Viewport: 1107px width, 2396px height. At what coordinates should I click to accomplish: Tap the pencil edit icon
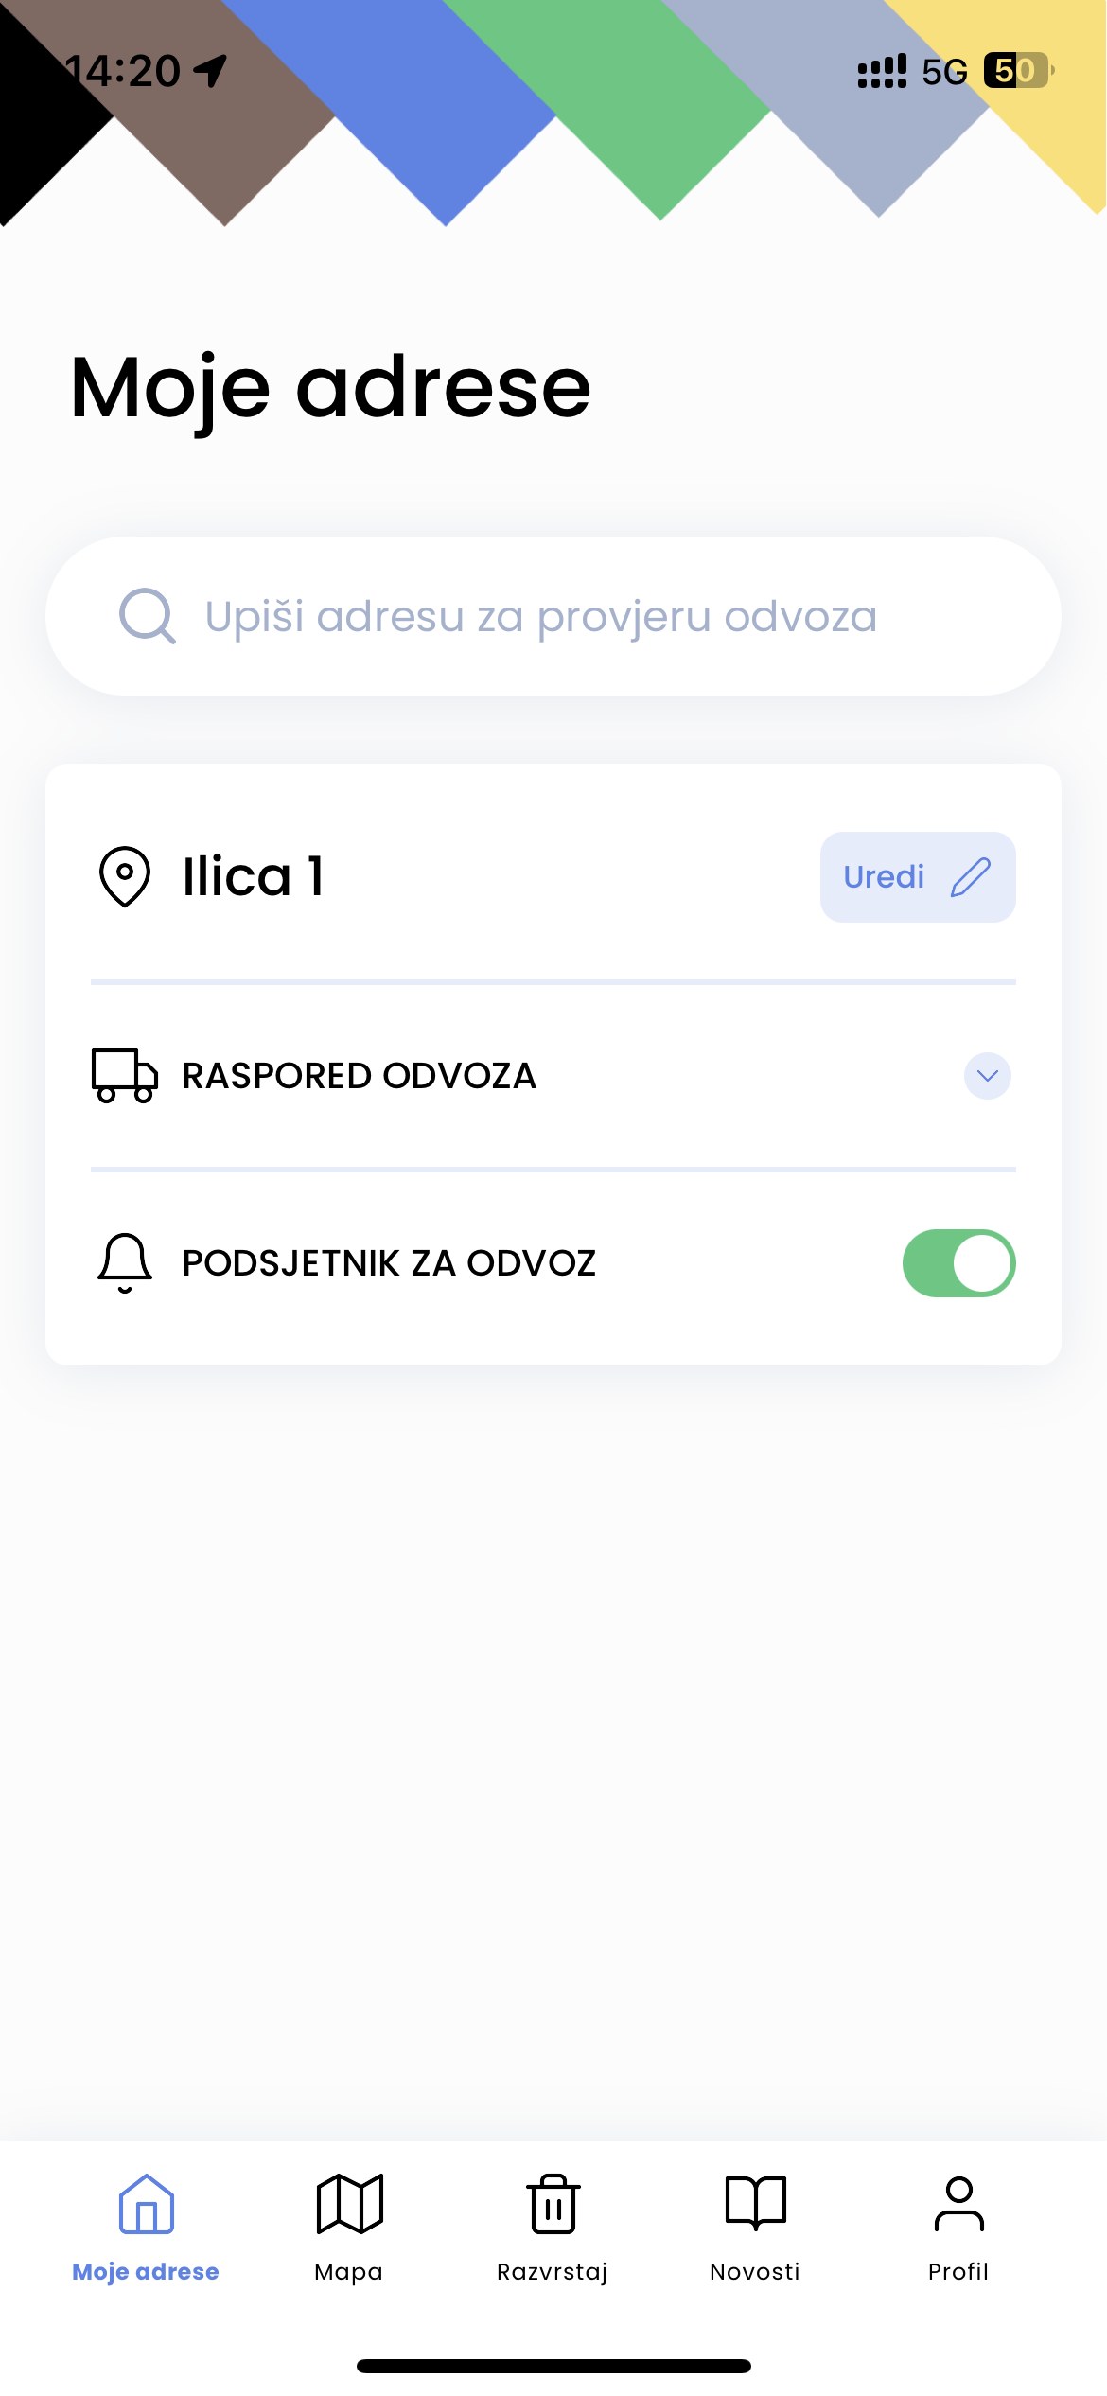tap(971, 877)
